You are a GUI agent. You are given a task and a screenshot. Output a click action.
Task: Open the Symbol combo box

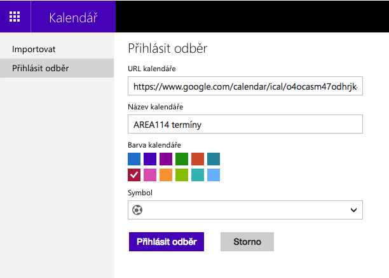[x=245, y=210]
